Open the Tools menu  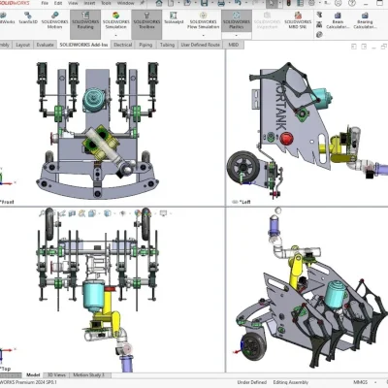coord(106,3)
